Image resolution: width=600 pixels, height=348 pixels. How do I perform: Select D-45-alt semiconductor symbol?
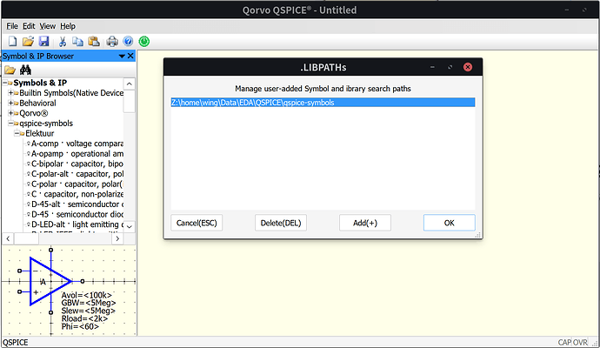pyautogui.click(x=77, y=204)
